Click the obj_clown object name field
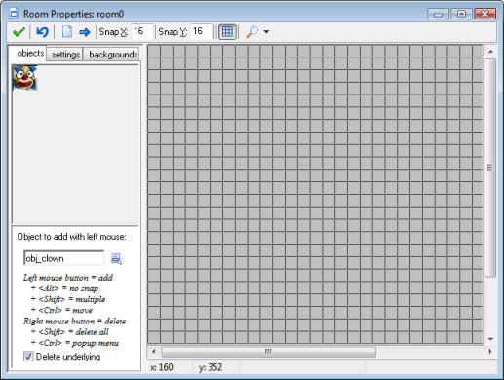The image size is (504, 380). 63,258
